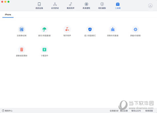
Task: Open 高清壁纸 wallpapers section
Action: point(86,6)
